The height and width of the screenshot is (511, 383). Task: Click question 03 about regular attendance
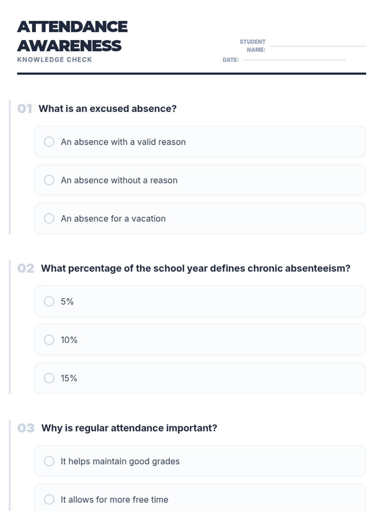click(129, 428)
